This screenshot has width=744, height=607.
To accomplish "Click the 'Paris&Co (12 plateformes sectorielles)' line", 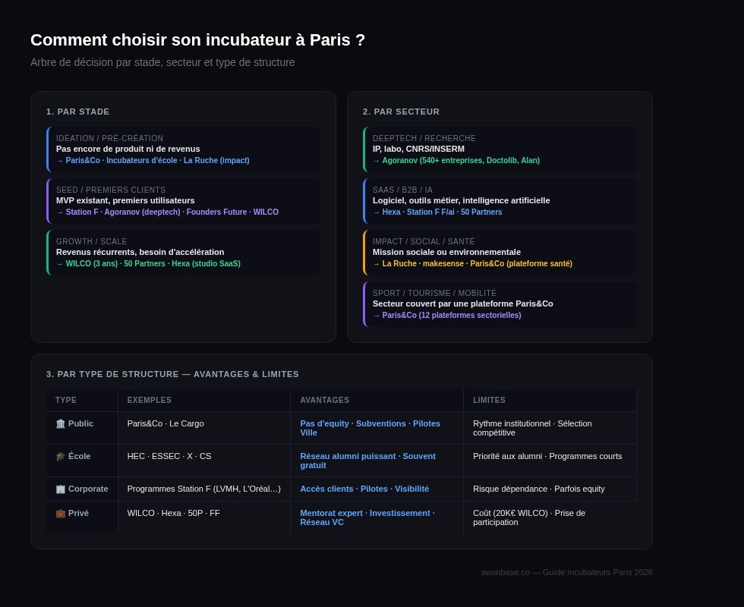I will [x=447, y=316].
